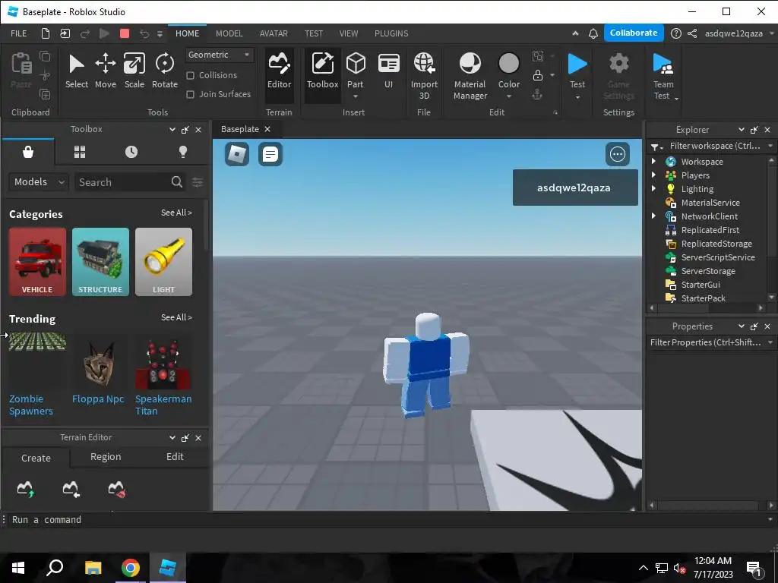Open the viewport more options ellipsis button

click(617, 154)
